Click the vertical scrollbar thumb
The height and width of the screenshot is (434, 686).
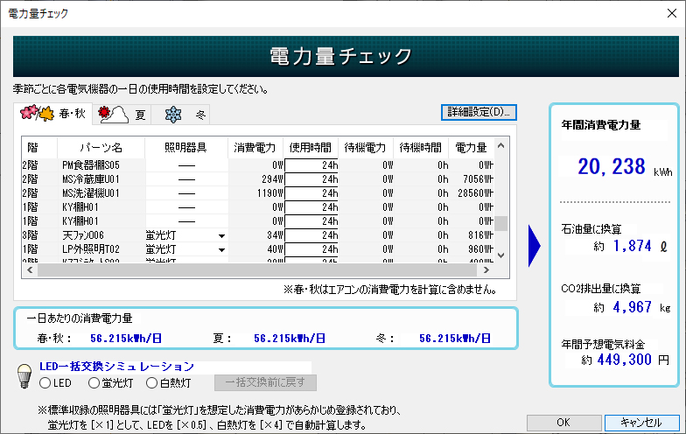[501, 223]
